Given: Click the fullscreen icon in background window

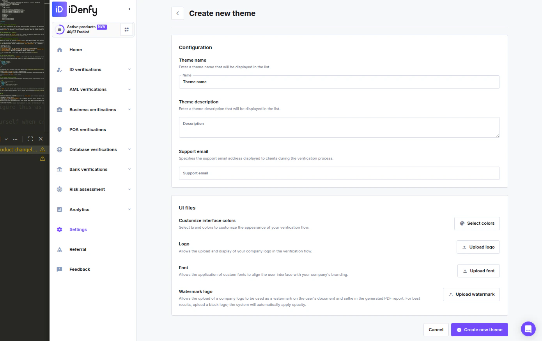Looking at the screenshot, I should point(30,139).
